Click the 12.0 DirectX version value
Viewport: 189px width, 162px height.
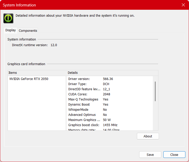(54, 45)
